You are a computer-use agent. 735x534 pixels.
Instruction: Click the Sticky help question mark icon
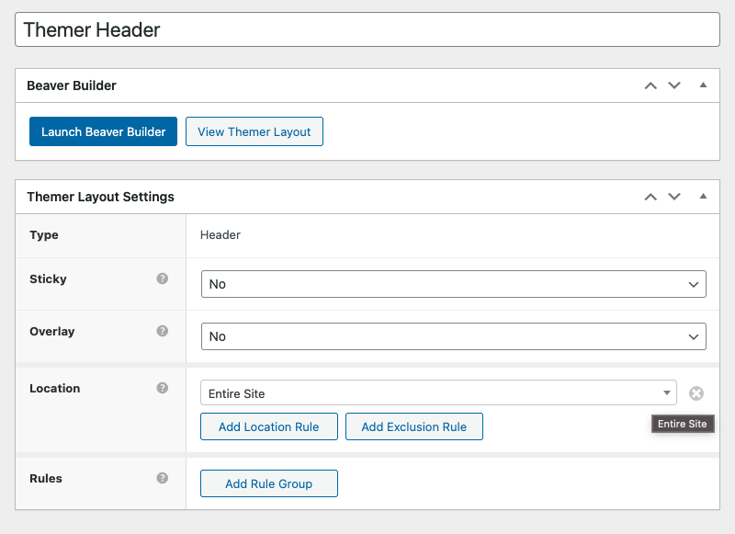click(x=163, y=278)
